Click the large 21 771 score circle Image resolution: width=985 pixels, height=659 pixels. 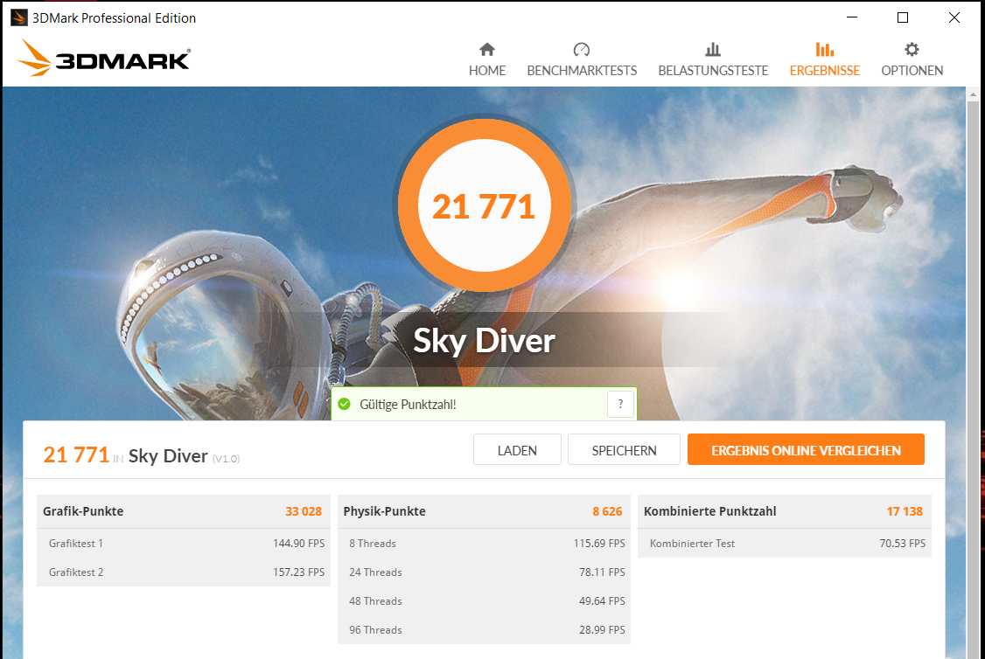(x=485, y=205)
